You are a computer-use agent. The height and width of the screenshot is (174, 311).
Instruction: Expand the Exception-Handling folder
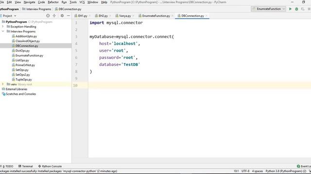click(x=3, y=27)
